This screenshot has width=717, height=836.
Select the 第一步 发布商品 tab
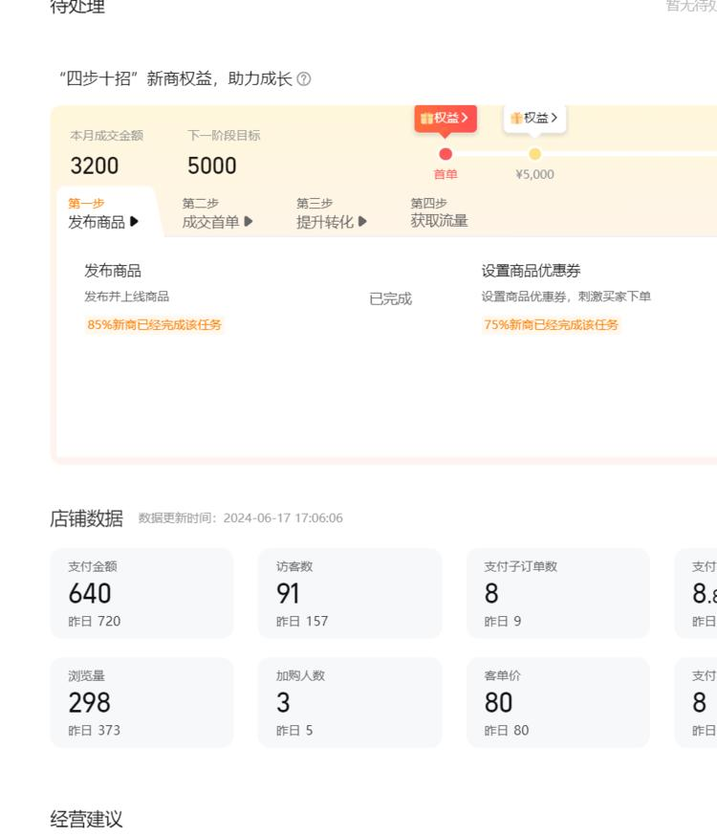(104, 212)
